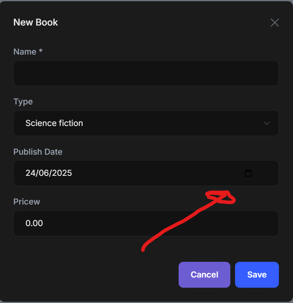Image resolution: width=293 pixels, height=303 pixels.
Task: Click the "Name *" field label
Action: tap(28, 52)
